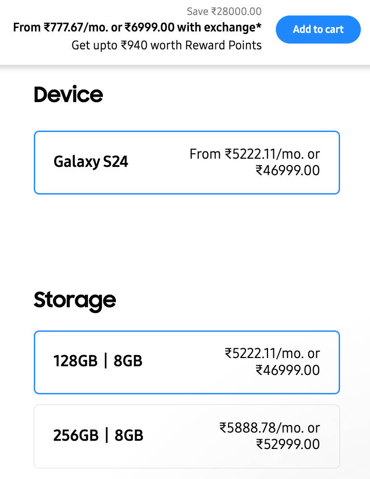Select the 256GB | 8GB storage option

(x=186, y=436)
